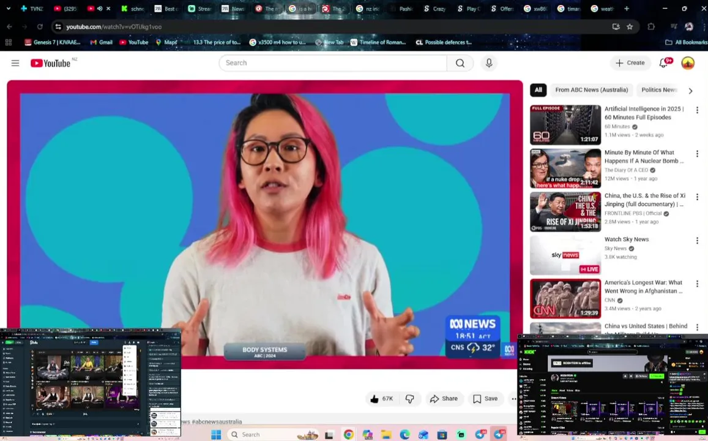Open the All Bookmarks folder
This screenshot has height=441, width=708.
(687, 42)
